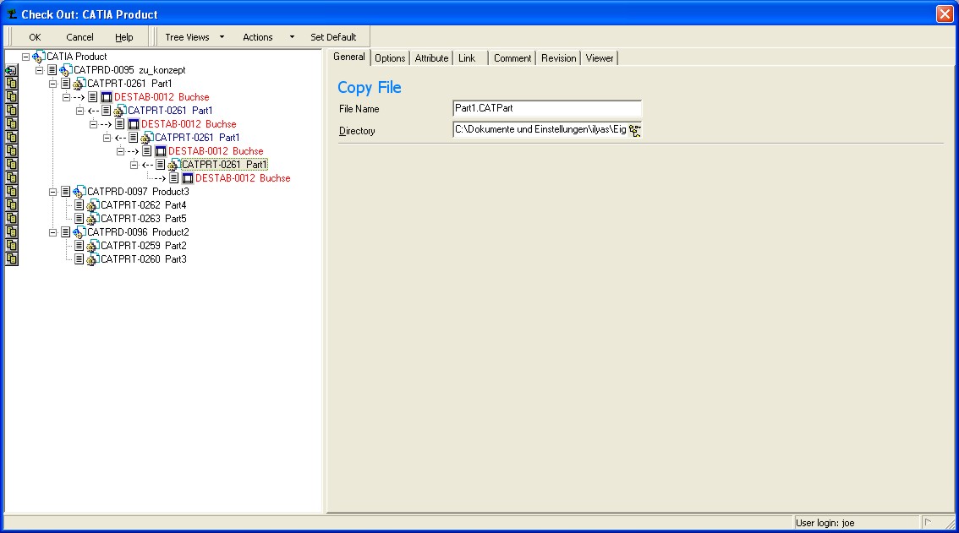Image resolution: width=959 pixels, height=533 pixels.
Task: Collapse the CATIA Product root node
Action: (x=25, y=57)
